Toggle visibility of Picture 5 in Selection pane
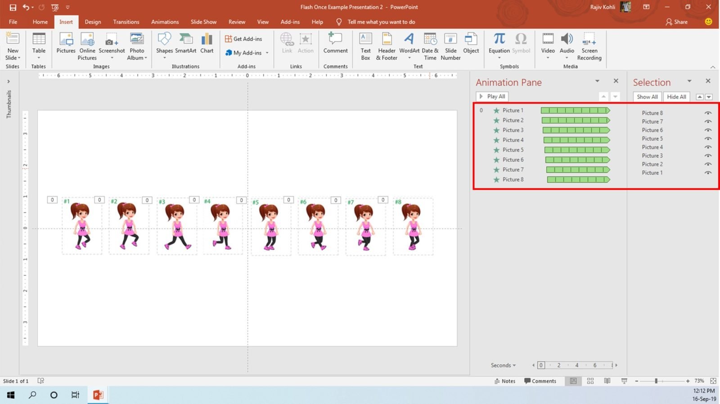Image resolution: width=720 pixels, height=404 pixels. pos(708,139)
